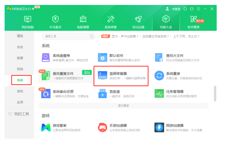Click 任务管理器 tool title
234x143 pixels.
(175, 92)
